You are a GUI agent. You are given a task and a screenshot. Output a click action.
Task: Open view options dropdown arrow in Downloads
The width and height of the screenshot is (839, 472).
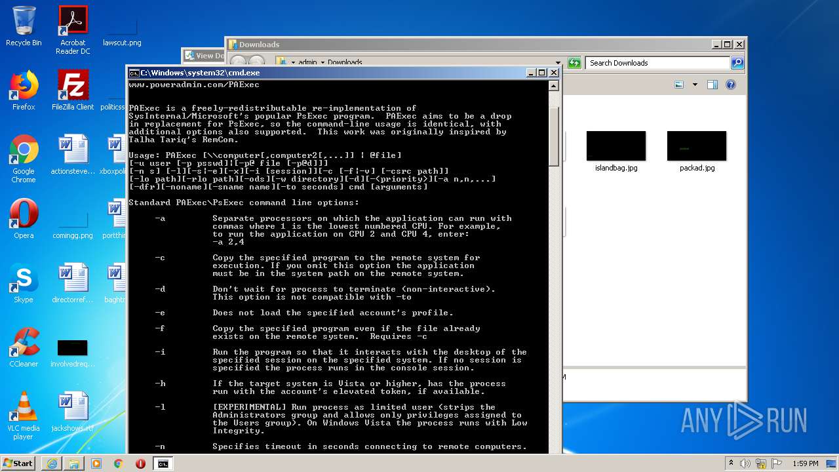click(x=695, y=85)
